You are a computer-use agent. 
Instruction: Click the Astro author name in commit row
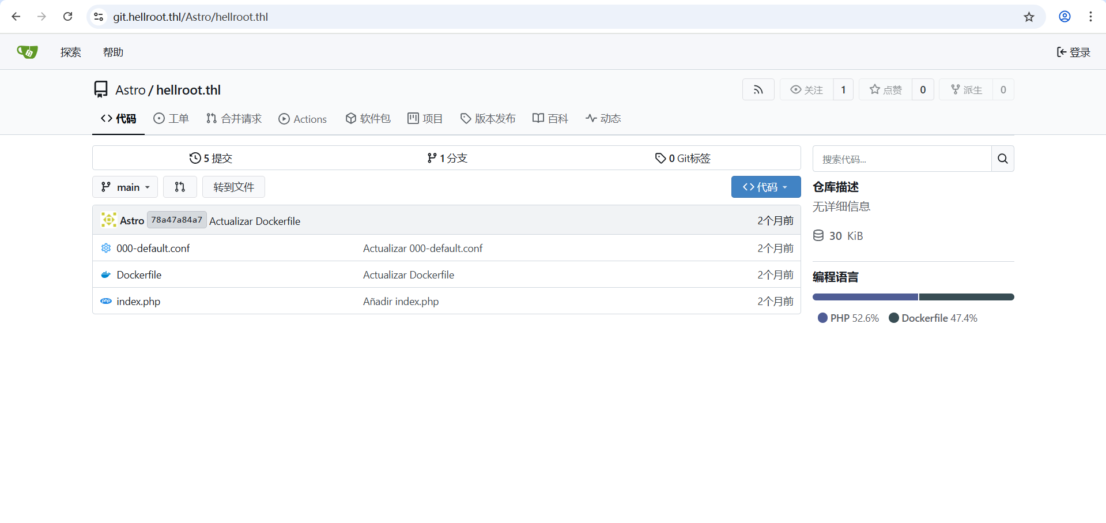tap(132, 221)
